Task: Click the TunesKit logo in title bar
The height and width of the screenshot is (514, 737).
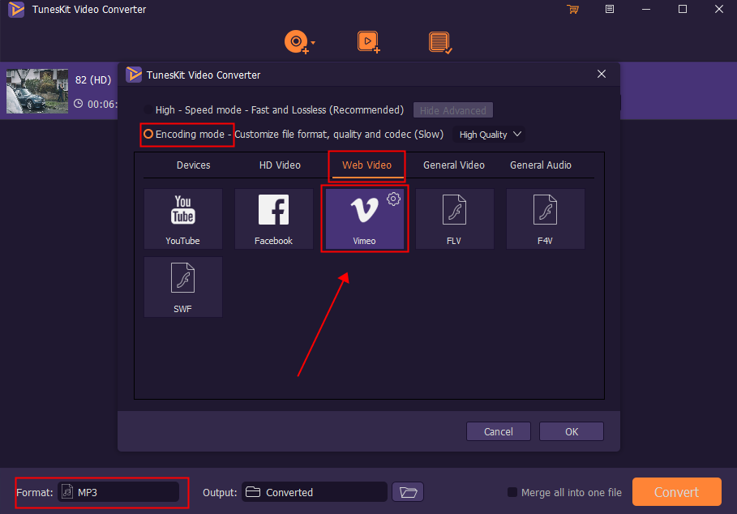Action: [x=16, y=10]
